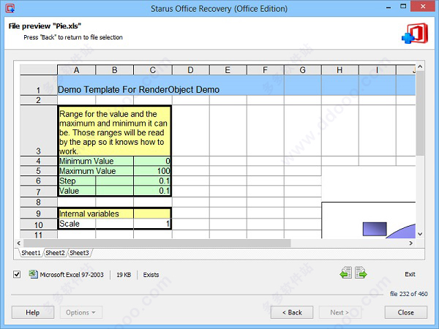Click the Scale value cell showing 1
The height and width of the screenshot is (329, 439).
pos(152,224)
